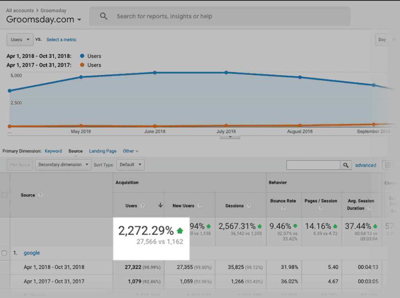Select Landing Page primary dimension
Viewport: 400px width, 298px height.
click(103, 151)
